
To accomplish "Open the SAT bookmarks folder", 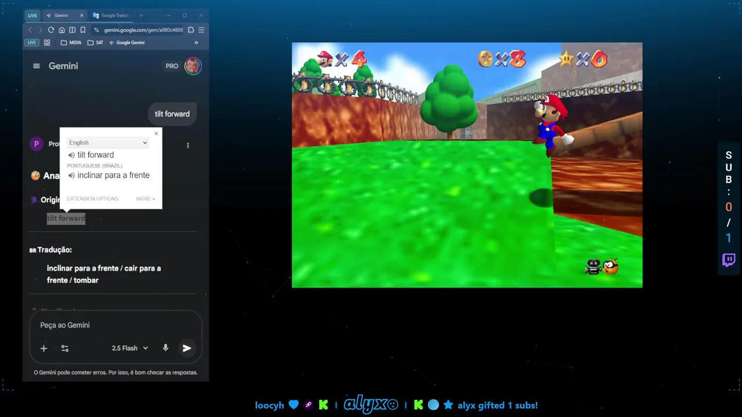I will pyautogui.click(x=96, y=42).
